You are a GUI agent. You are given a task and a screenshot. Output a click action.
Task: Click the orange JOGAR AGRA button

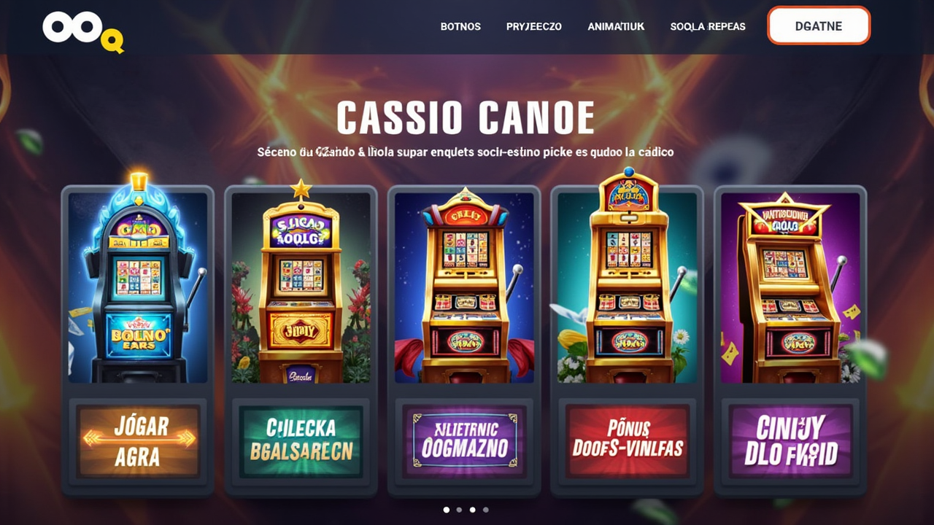pyautogui.click(x=138, y=441)
